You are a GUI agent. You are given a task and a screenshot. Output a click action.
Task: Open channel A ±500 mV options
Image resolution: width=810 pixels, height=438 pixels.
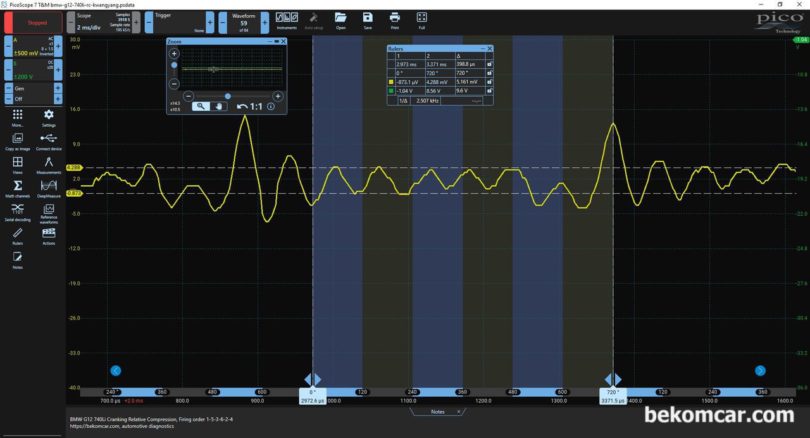coord(34,46)
